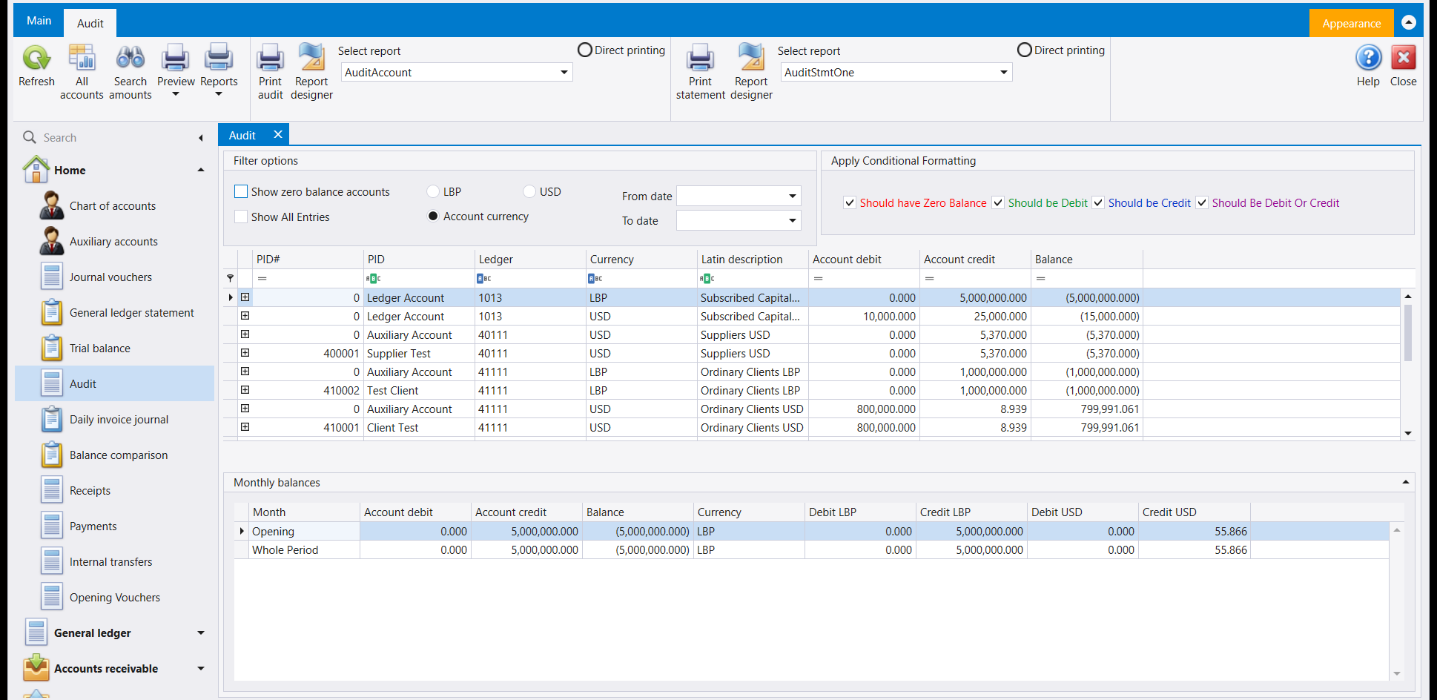1437x700 pixels.
Task: Collapse the Monthly balances panel
Action: (x=1405, y=482)
